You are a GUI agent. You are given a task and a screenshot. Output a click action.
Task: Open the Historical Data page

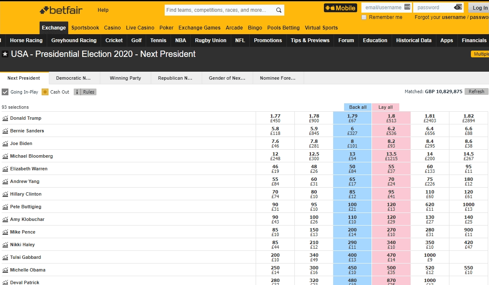pyautogui.click(x=414, y=40)
